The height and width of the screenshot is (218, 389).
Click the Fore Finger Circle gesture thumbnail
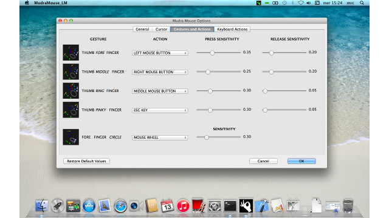[x=71, y=137]
